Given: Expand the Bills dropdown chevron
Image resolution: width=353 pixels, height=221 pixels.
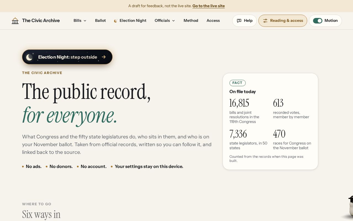Looking at the screenshot, I should tap(85, 21).
